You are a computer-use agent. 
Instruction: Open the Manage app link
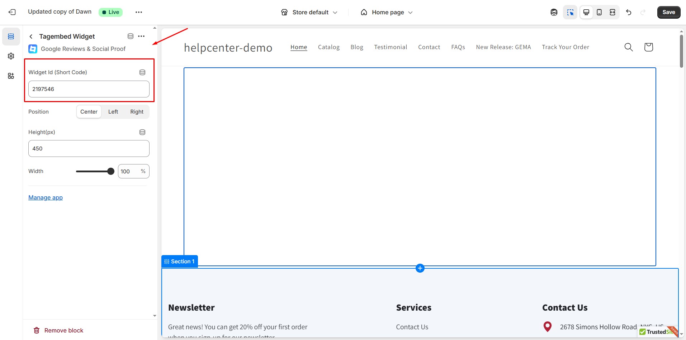45,197
